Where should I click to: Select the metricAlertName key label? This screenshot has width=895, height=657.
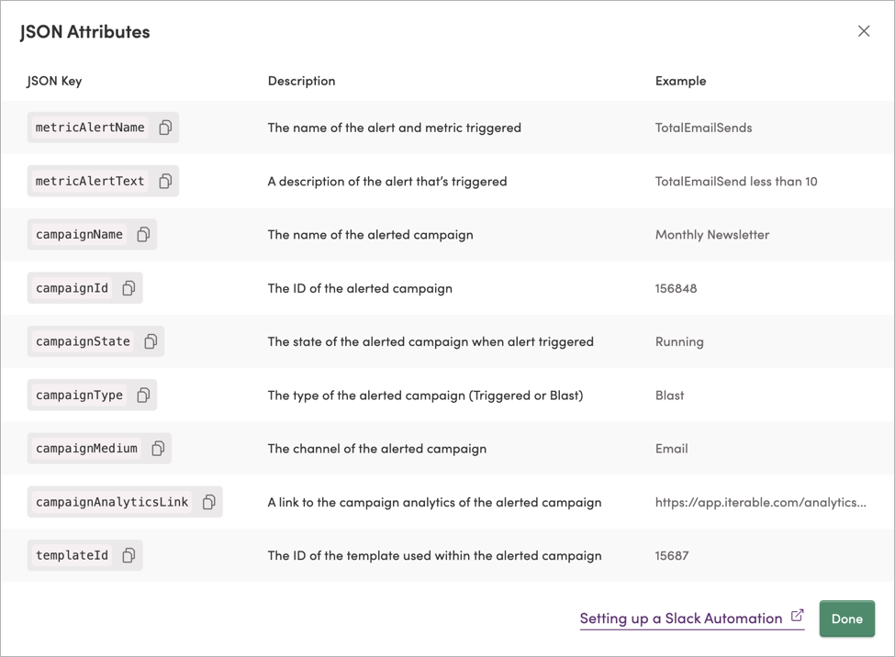(78, 128)
